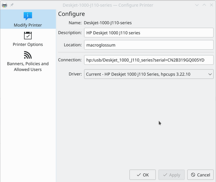Screen dimensions: 216x182
Task: Open Banners, Policies and Allowed Users
Action: tap(28, 61)
